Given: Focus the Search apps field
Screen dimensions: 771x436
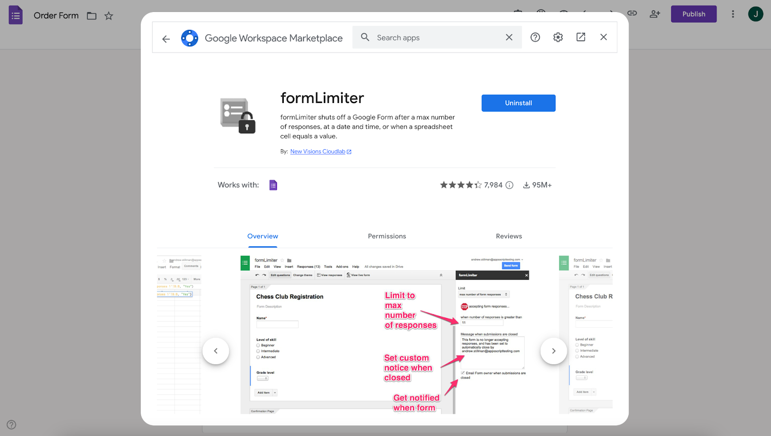Looking at the screenshot, I should pos(437,38).
